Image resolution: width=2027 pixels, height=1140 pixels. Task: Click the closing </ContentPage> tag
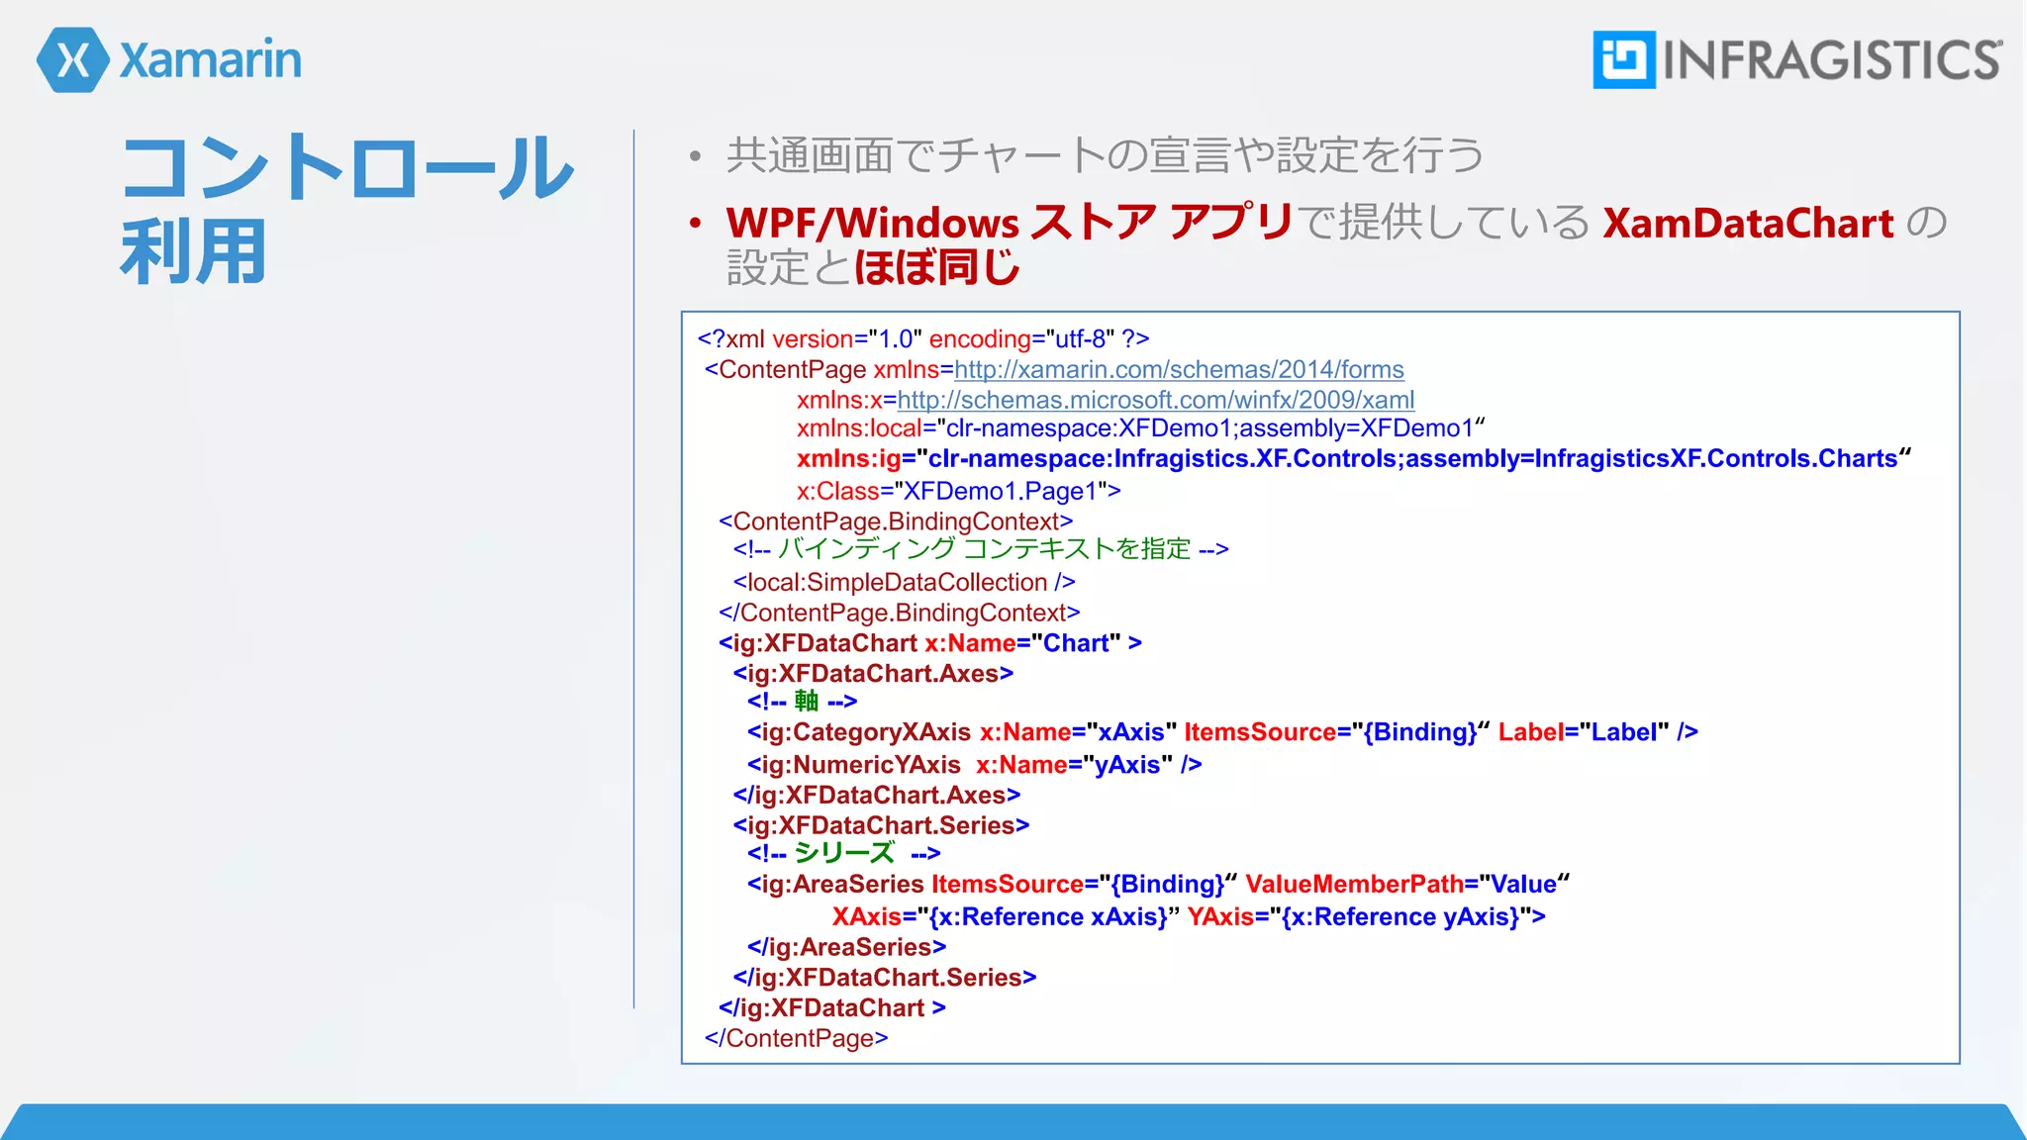pyautogui.click(x=797, y=1039)
